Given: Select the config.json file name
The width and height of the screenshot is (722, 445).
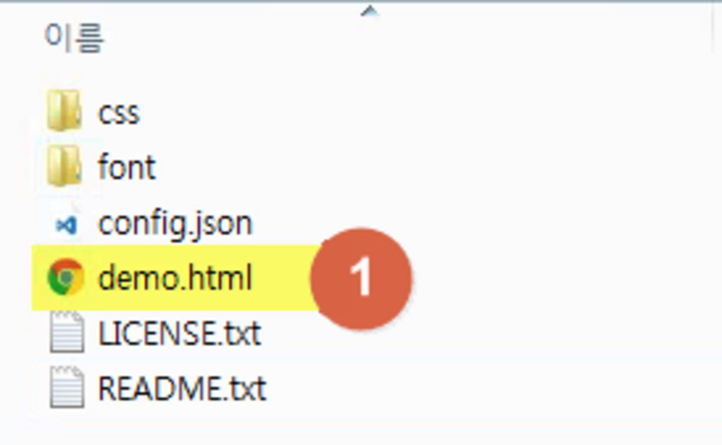Looking at the screenshot, I should (175, 224).
